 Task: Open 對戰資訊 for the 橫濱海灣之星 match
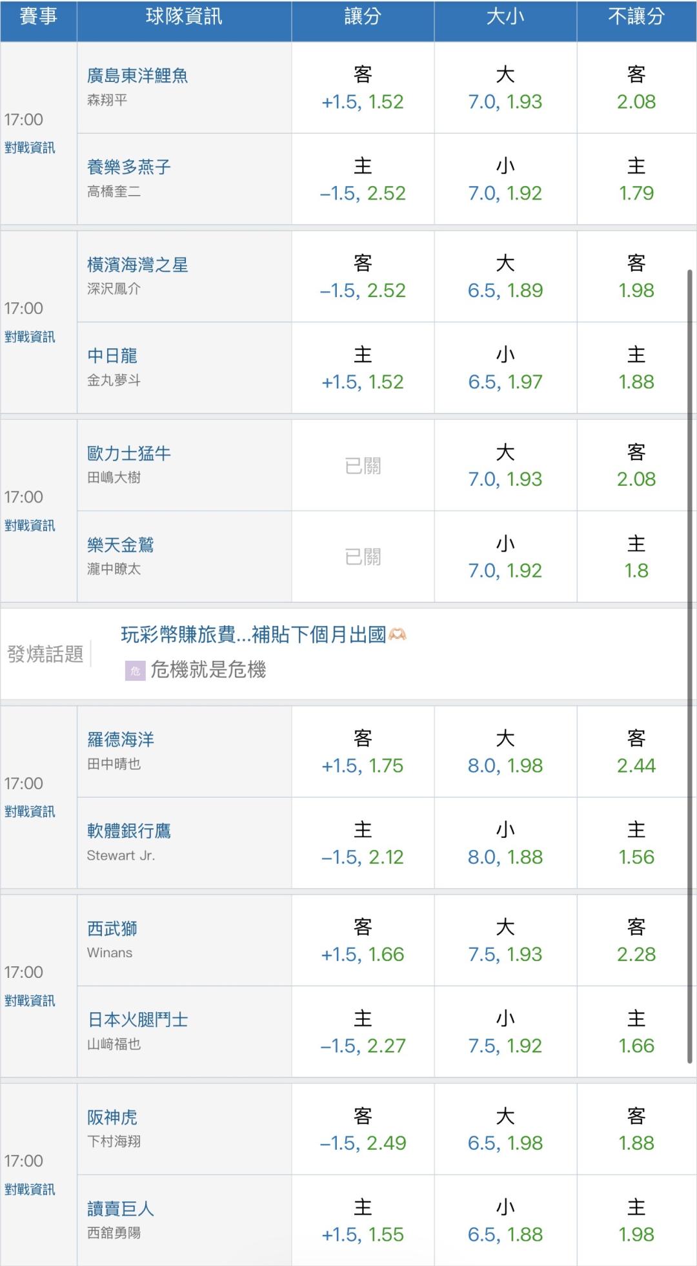(x=30, y=337)
